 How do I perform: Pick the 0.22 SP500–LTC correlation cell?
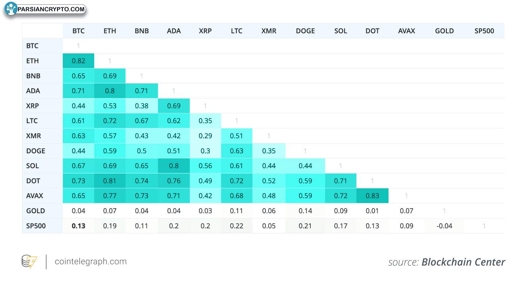click(237, 226)
